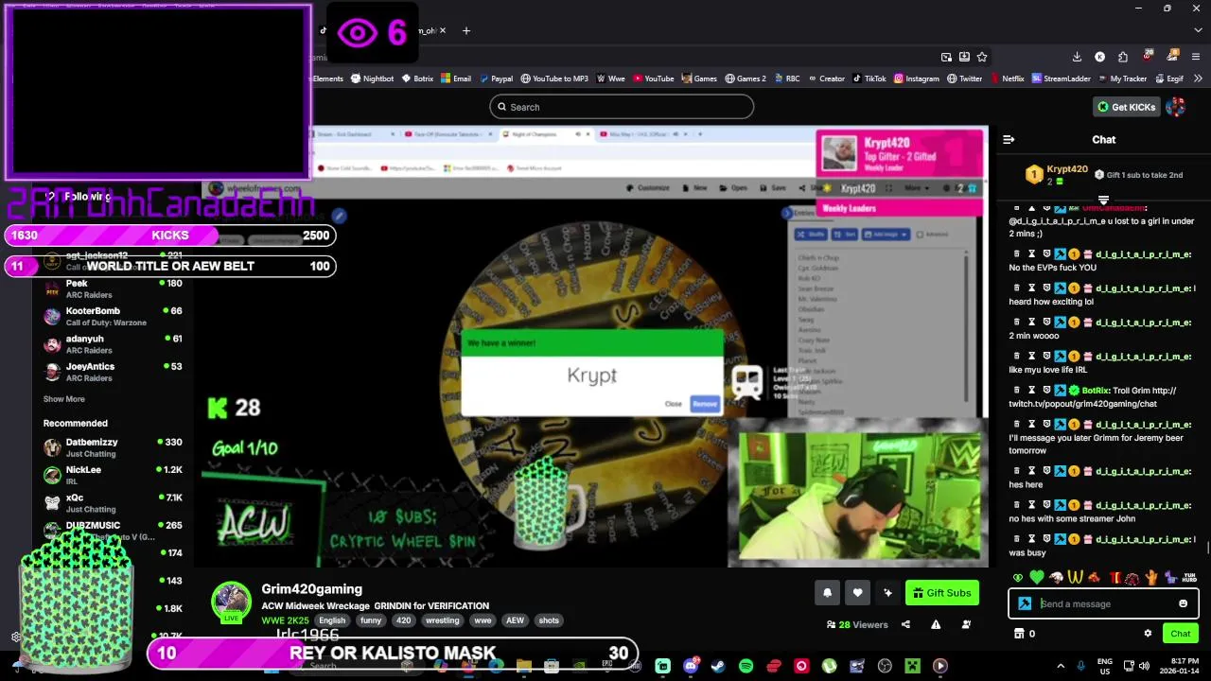Select the wwe stream tag
Viewport: 1211px width, 681px height.
(483, 620)
